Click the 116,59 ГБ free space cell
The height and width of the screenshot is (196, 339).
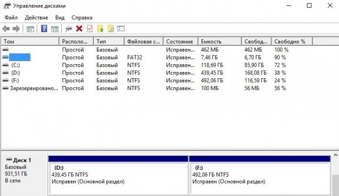tap(255, 81)
